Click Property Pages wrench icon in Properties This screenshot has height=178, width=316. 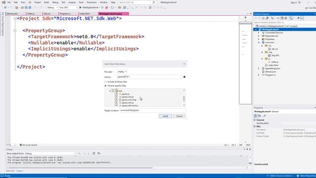(x=265, y=116)
